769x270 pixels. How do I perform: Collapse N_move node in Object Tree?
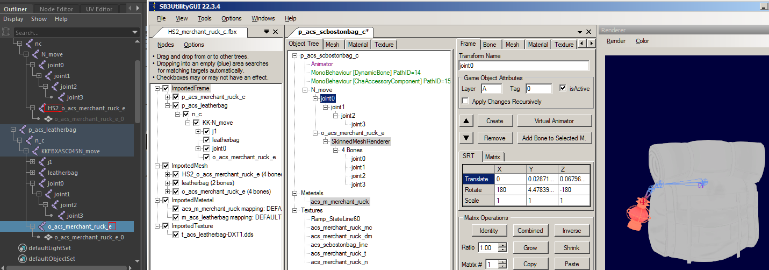point(305,90)
